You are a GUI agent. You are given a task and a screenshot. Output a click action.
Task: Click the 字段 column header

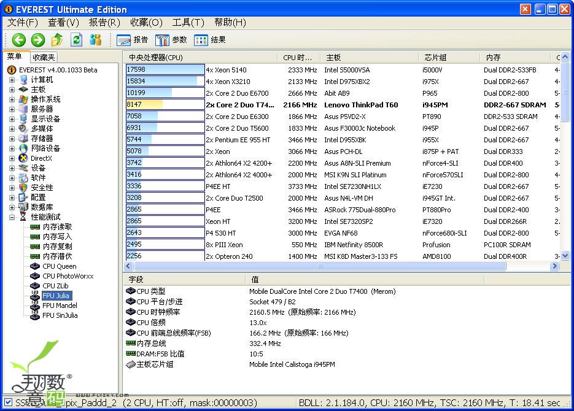point(184,280)
